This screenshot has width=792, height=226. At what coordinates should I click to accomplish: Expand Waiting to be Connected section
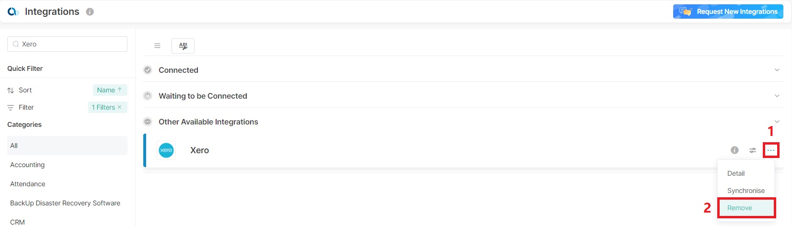pos(777,96)
